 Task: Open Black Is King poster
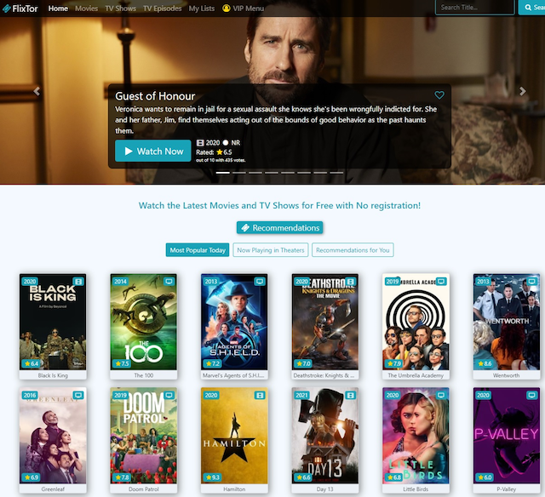53,322
